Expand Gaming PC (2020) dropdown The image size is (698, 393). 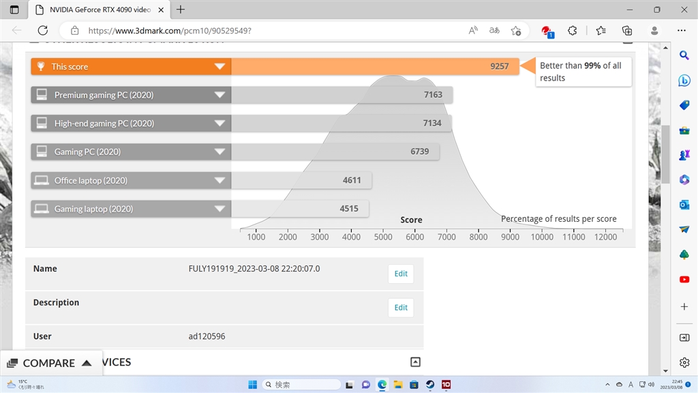pyautogui.click(x=219, y=152)
